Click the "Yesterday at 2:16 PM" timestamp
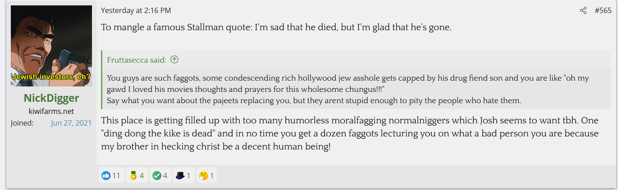This screenshot has height=190, width=618. point(136,10)
